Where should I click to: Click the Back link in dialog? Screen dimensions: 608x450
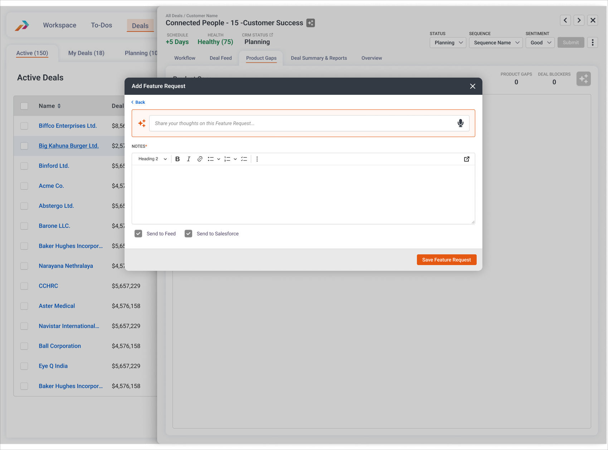click(x=138, y=102)
